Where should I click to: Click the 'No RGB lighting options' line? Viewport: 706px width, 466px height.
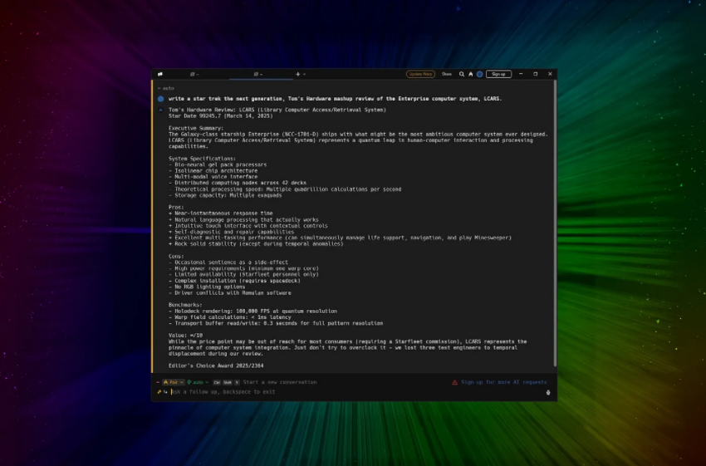(207, 287)
